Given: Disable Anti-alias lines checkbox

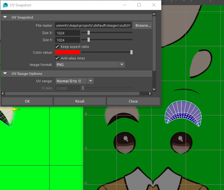Looking at the screenshot, I should click(57, 58).
